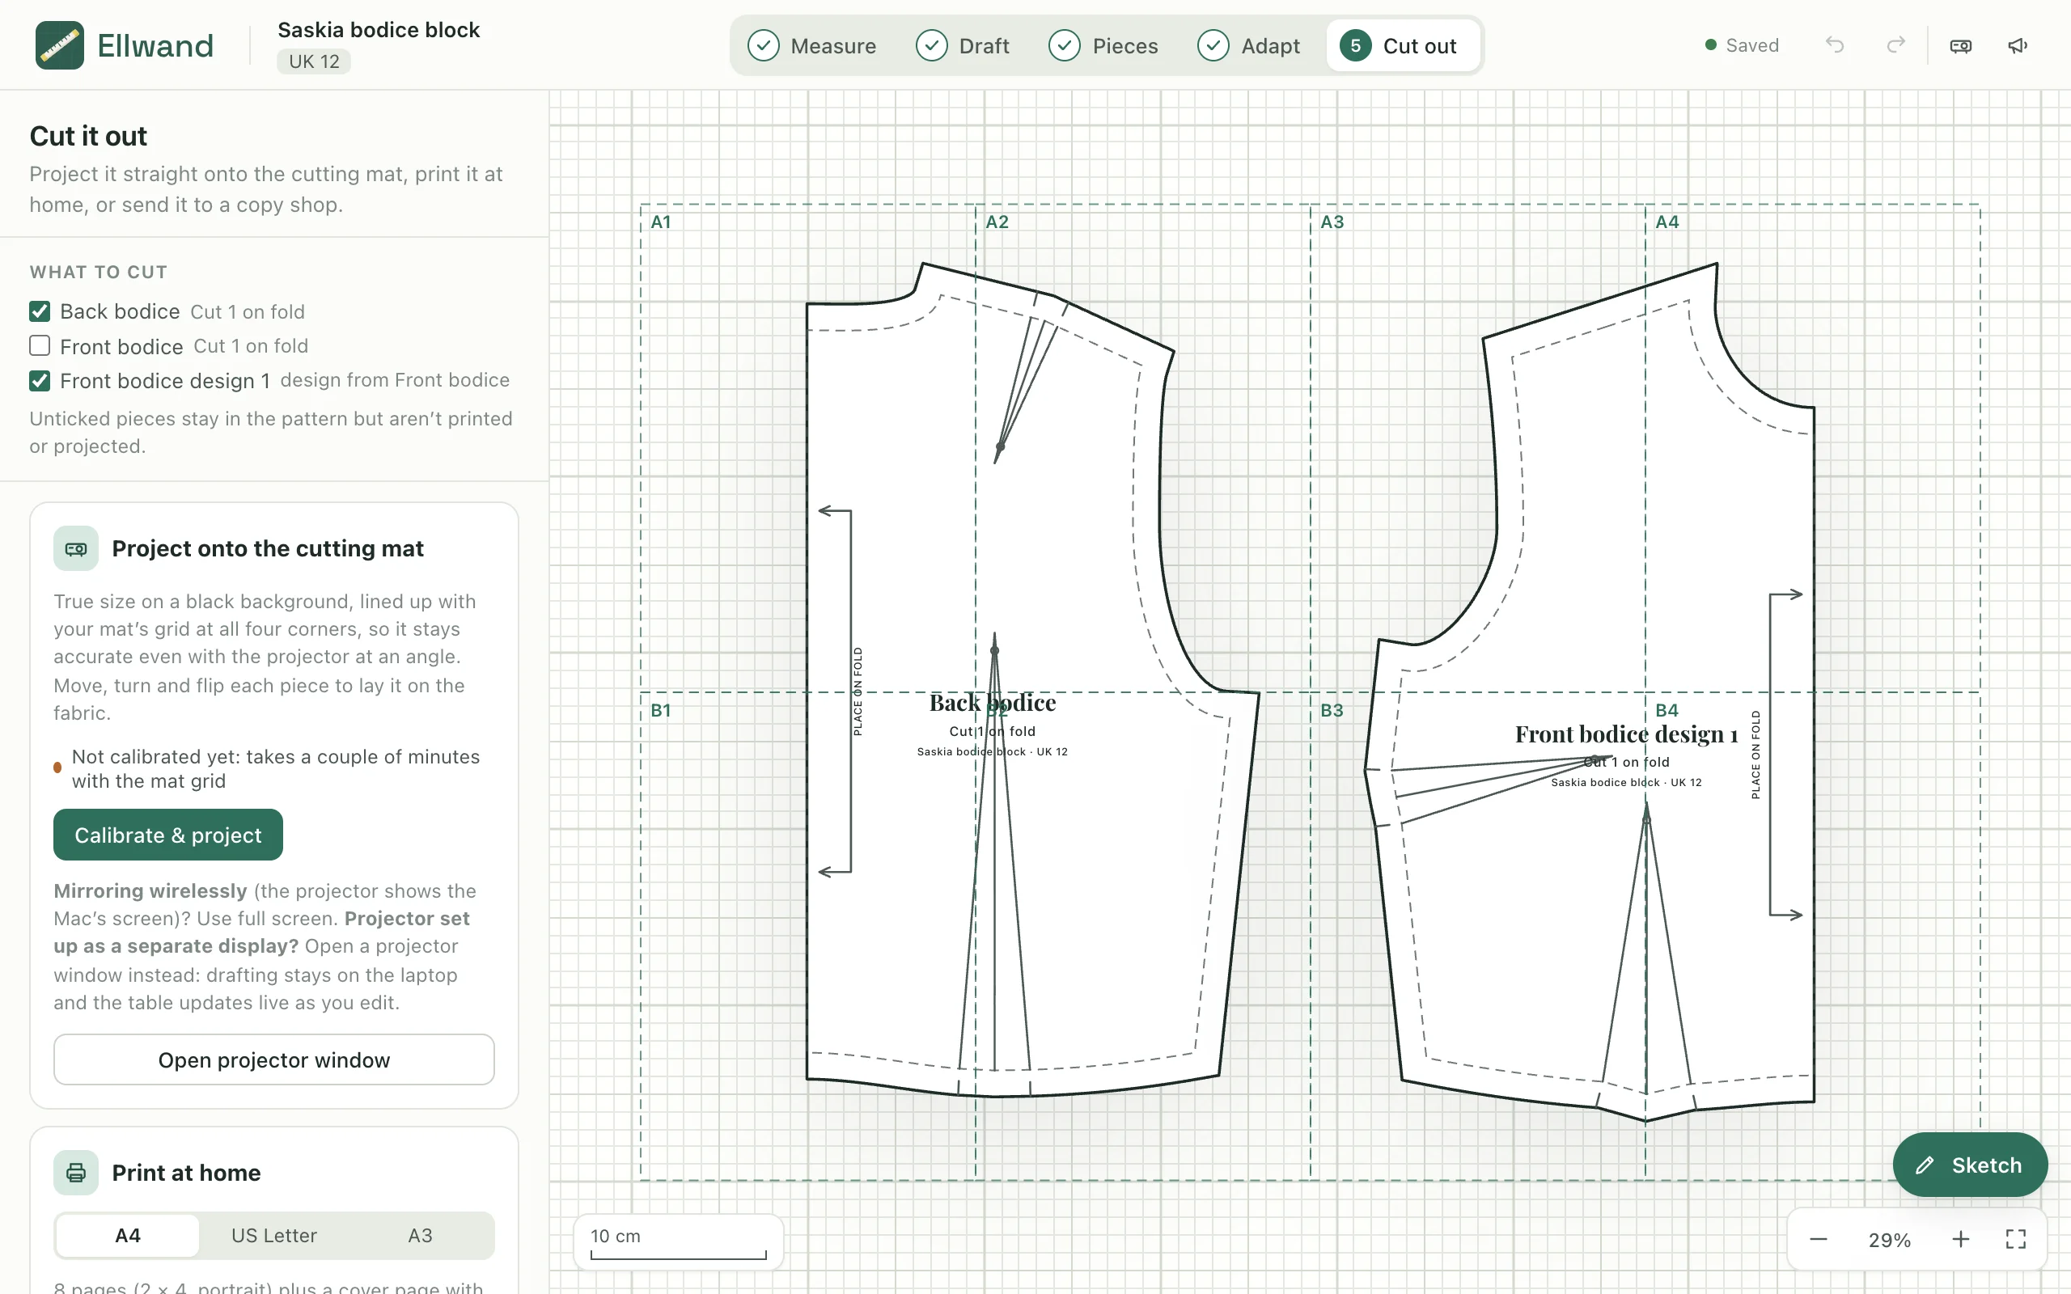This screenshot has height=1294, width=2071.
Task: Select the Back bodice pattern piece label
Action: click(993, 704)
